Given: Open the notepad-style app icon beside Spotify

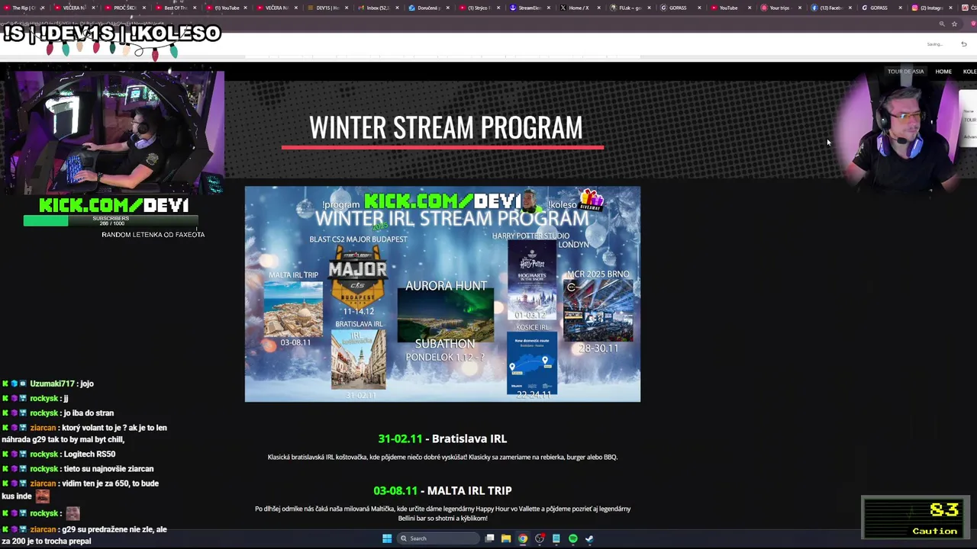Looking at the screenshot, I should 556,538.
